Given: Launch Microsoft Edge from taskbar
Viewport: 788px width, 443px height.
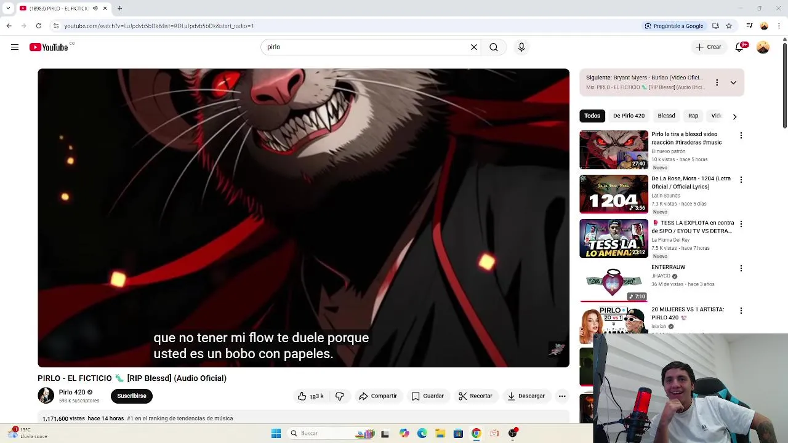Looking at the screenshot, I should (422, 433).
